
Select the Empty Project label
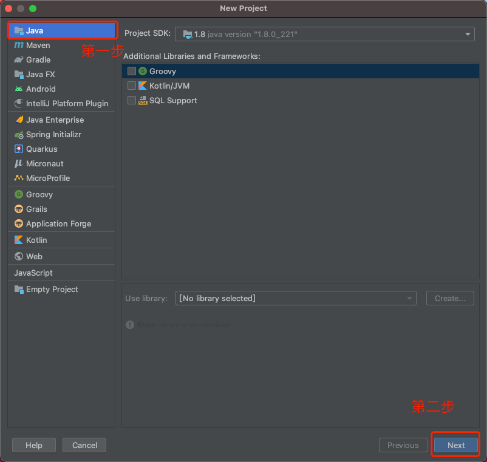52,290
